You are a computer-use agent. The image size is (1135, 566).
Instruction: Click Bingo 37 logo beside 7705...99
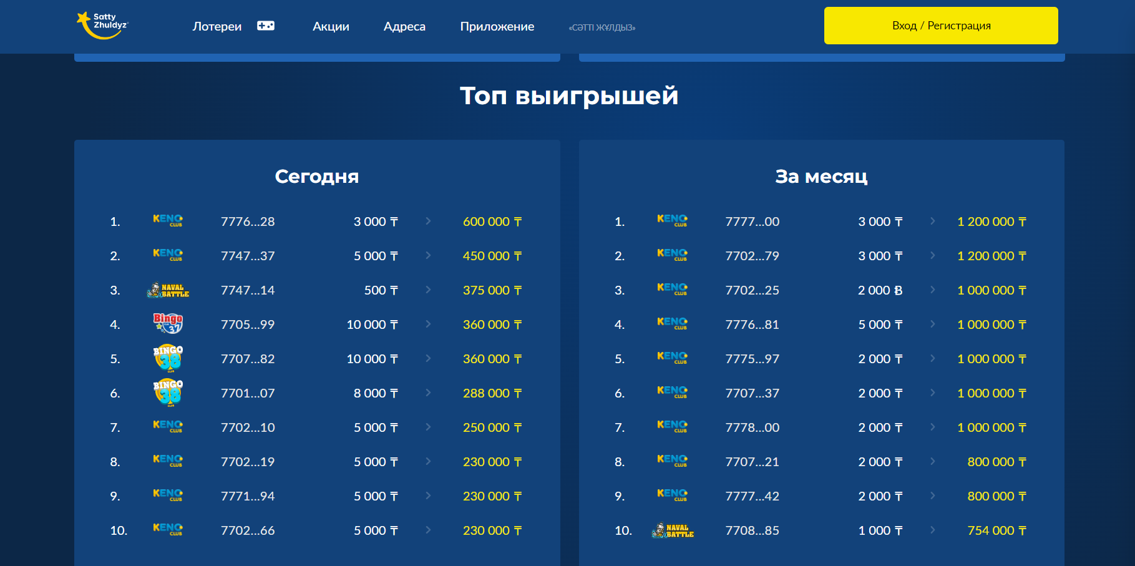[x=168, y=323]
